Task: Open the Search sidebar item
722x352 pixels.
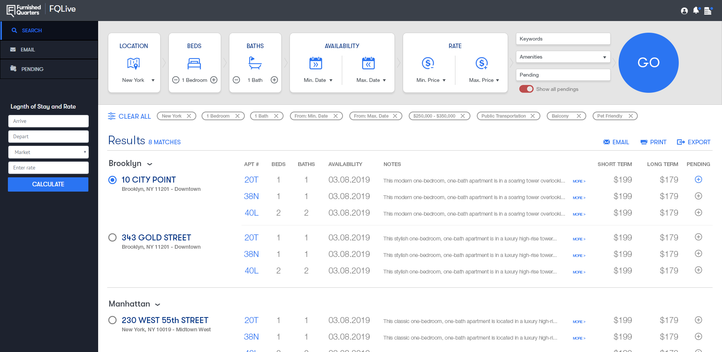Action: click(49, 30)
